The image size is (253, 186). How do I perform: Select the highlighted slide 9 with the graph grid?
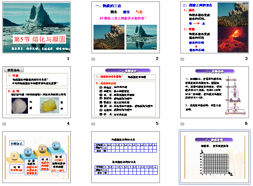click(215, 157)
